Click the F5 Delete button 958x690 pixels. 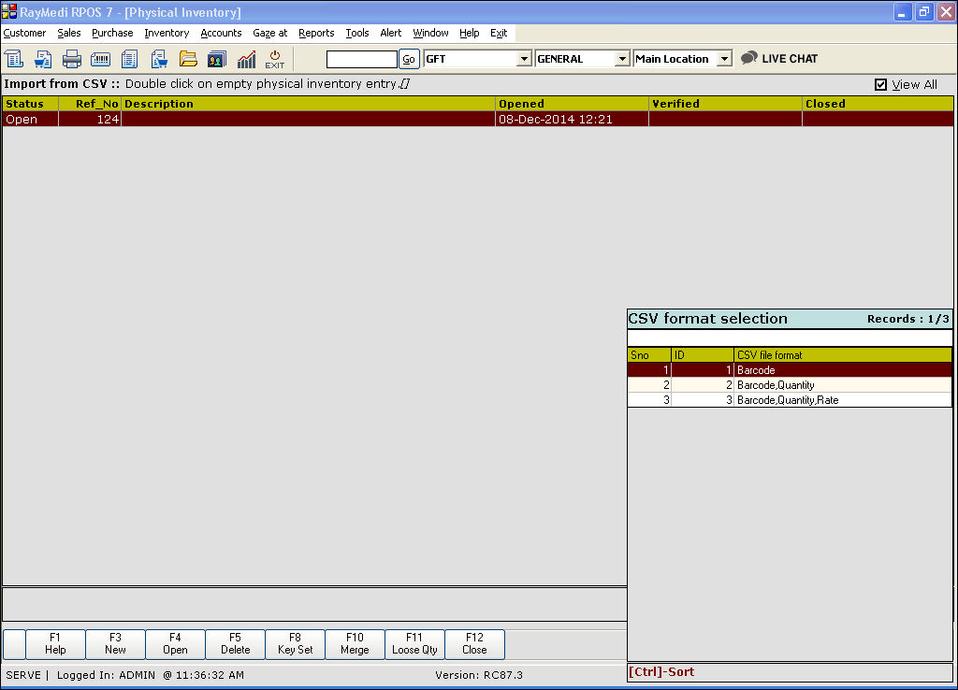(x=235, y=644)
